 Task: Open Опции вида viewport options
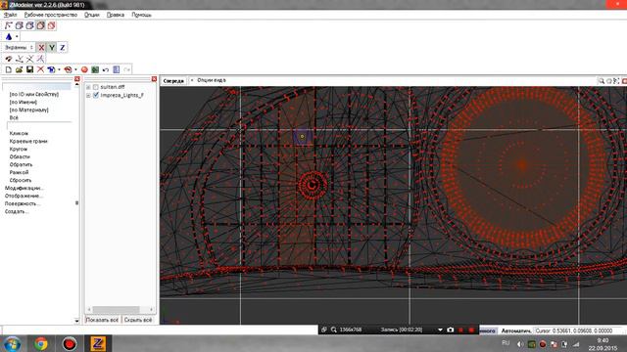click(x=212, y=80)
